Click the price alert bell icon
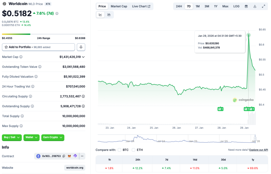The width and height of the screenshot is (271, 174). coord(81,47)
